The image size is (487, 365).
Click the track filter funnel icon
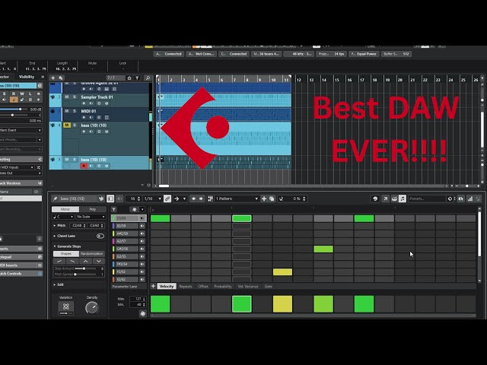[137, 78]
